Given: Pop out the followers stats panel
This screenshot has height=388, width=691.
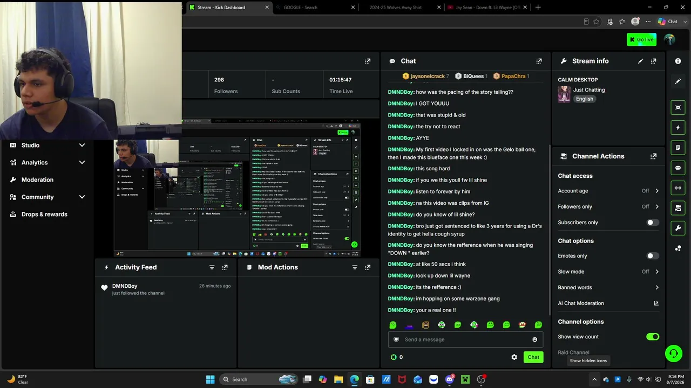Looking at the screenshot, I should point(368,61).
